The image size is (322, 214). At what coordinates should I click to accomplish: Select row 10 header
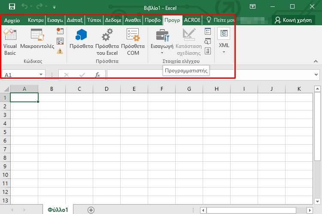5,175
